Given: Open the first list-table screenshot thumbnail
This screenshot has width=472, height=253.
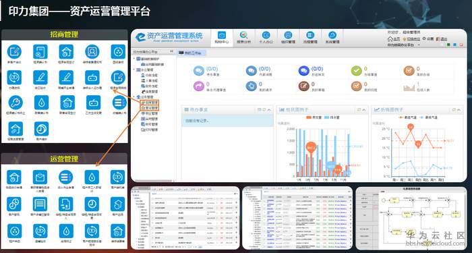Looking at the screenshot, I should 185,218.
